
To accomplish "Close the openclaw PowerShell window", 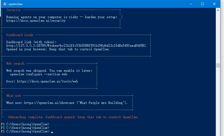I will 214,4.
